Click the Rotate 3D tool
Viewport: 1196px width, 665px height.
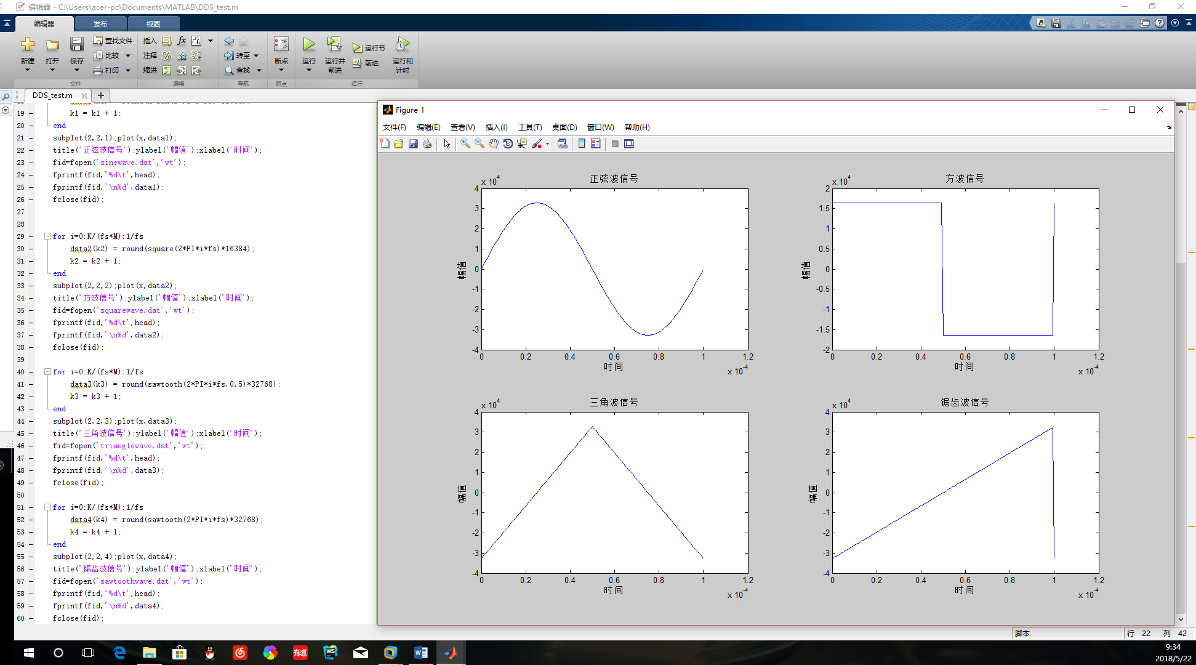pyautogui.click(x=508, y=143)
